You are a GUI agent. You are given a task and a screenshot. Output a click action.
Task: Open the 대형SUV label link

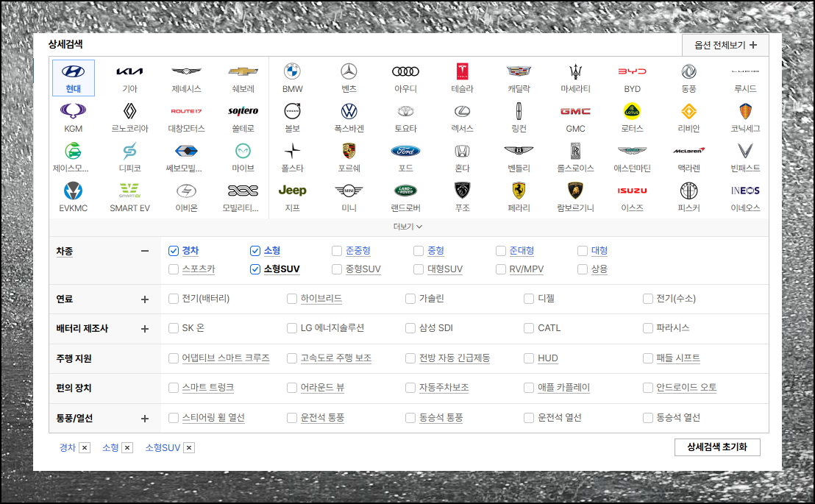click(x=445, y=269)
